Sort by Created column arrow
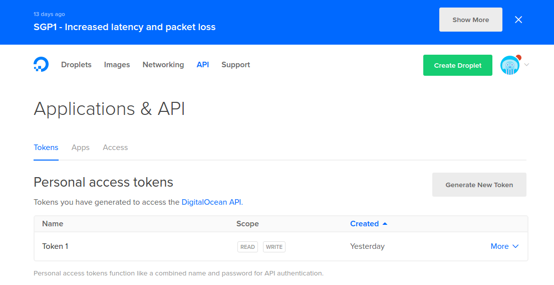 click(385, 224)
